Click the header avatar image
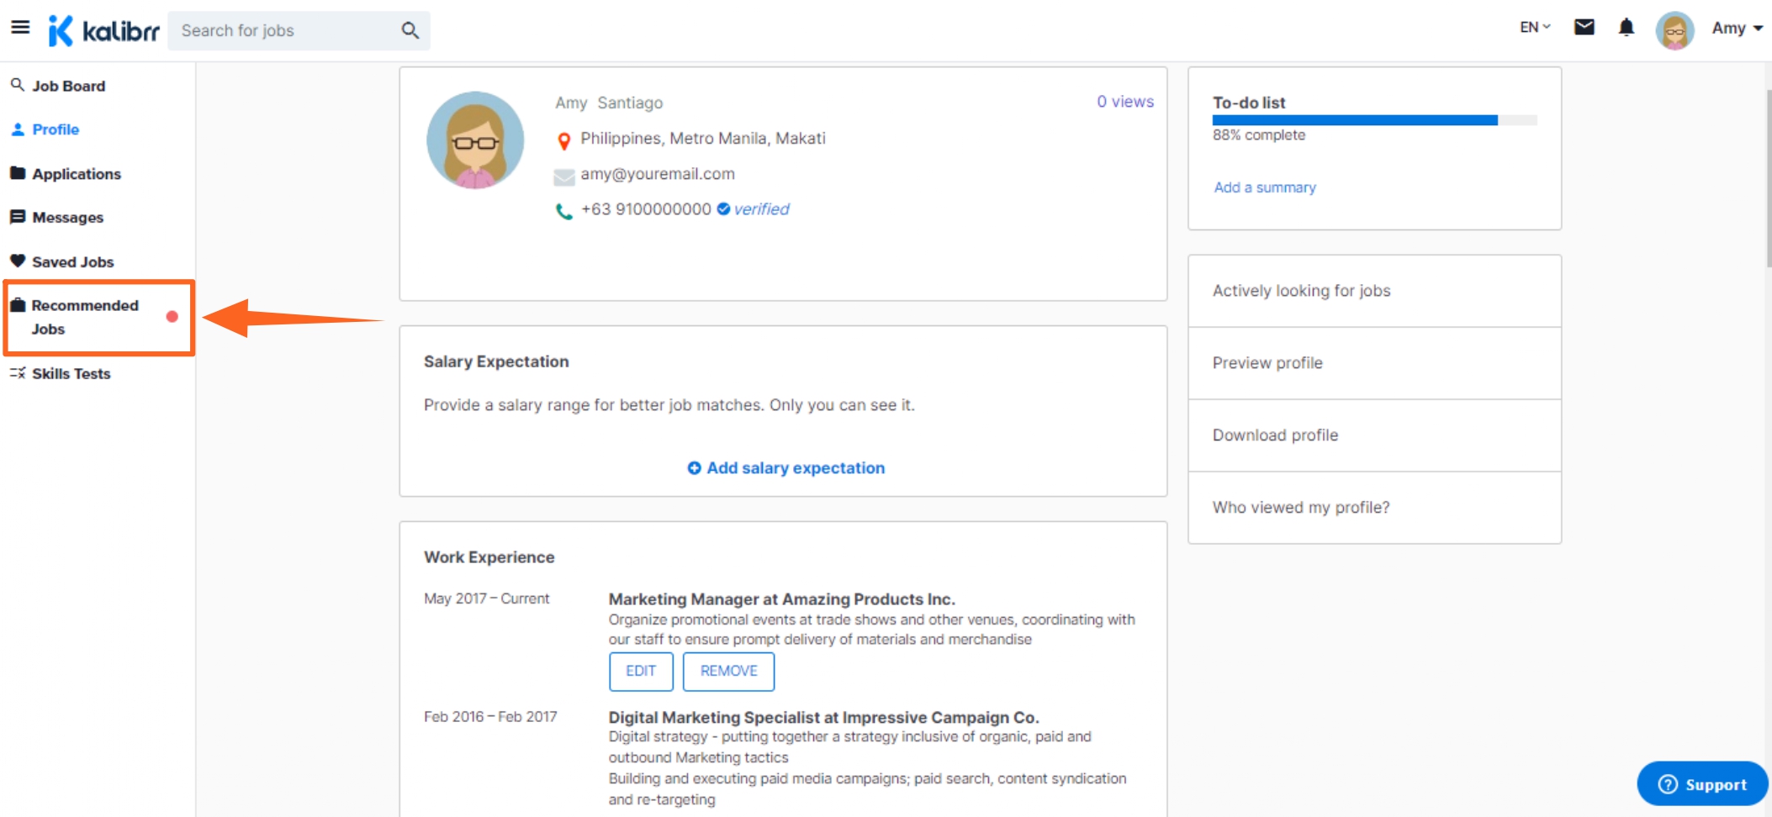The image size is (1772, 817). [1674, 30]
